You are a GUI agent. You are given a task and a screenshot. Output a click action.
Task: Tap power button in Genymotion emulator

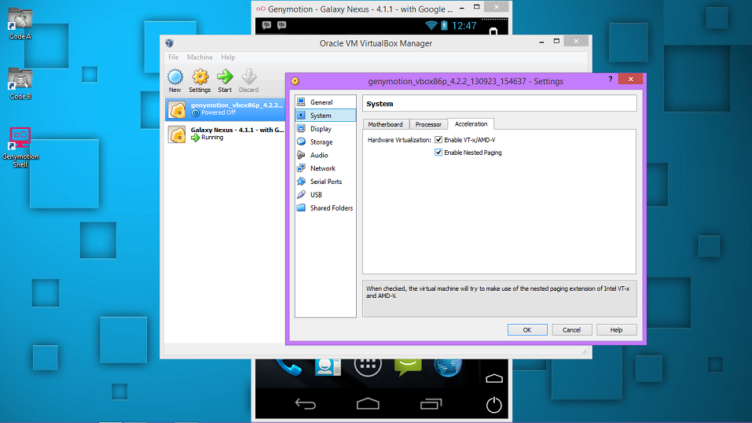coord(494,405)
